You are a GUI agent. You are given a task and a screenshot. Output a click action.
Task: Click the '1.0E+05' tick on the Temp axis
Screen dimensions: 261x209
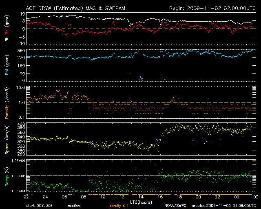click(18, 176)
